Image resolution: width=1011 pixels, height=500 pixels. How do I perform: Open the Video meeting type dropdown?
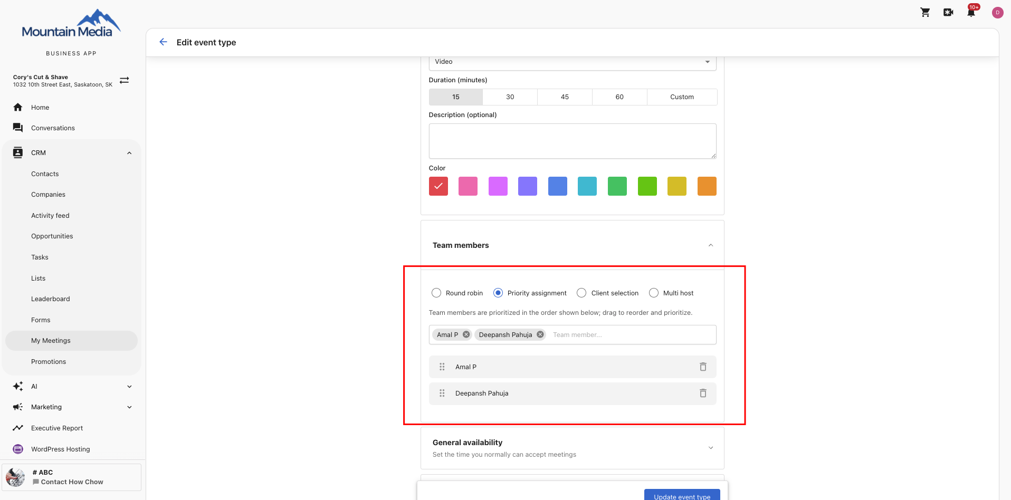573,62
